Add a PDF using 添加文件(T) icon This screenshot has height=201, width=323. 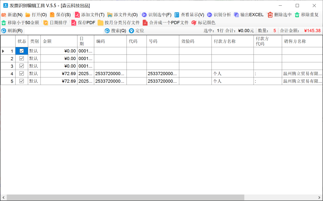pos(77,15)
